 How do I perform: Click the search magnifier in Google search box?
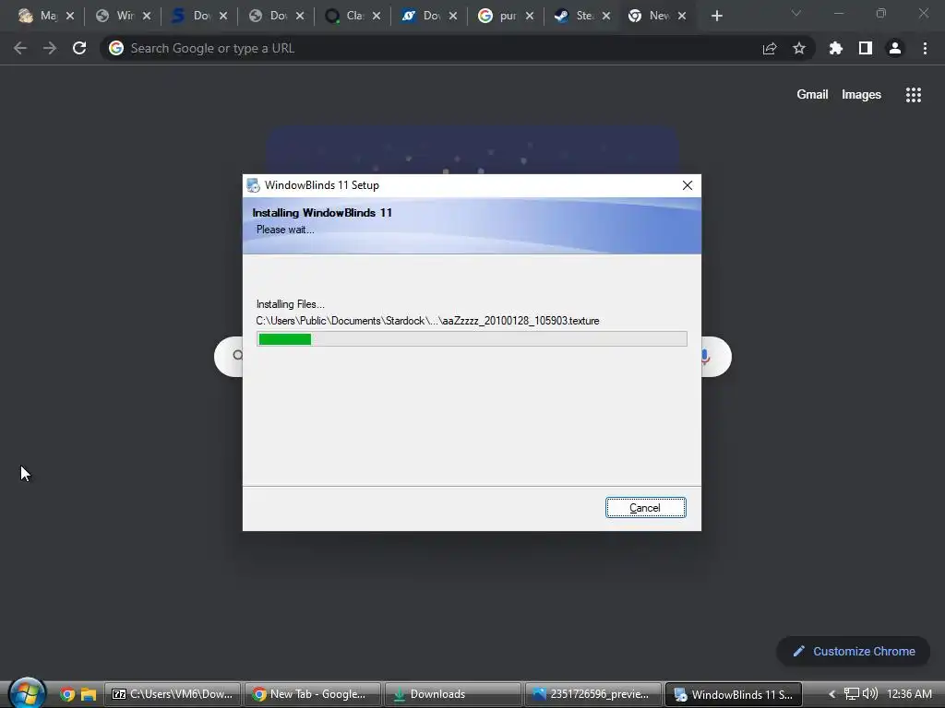click(238, 355)
